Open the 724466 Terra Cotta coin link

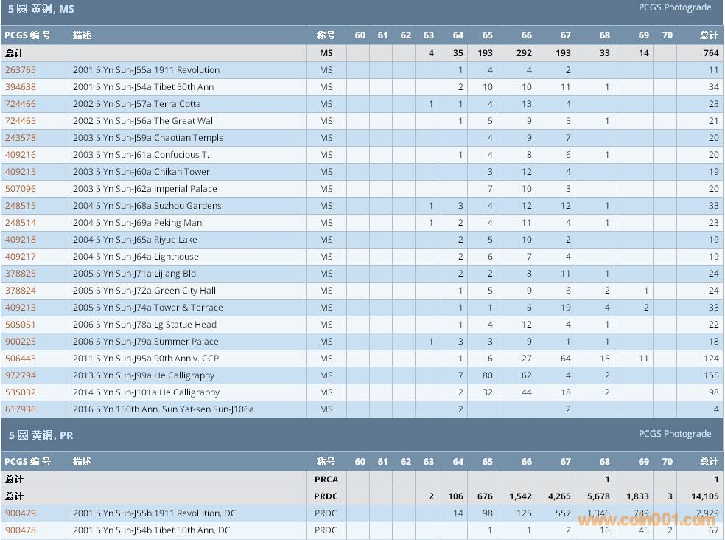point(20,104)
